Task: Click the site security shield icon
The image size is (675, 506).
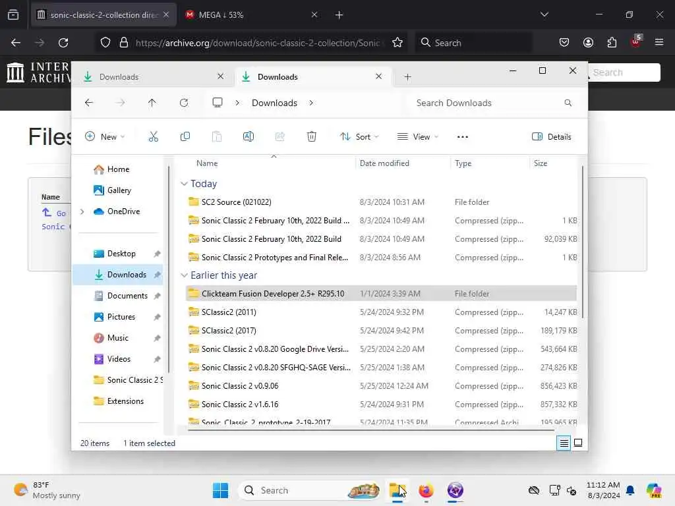Action: click(105, 43)
